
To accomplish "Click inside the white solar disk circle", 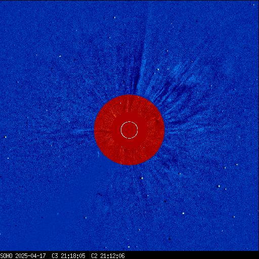I will 129,130.
